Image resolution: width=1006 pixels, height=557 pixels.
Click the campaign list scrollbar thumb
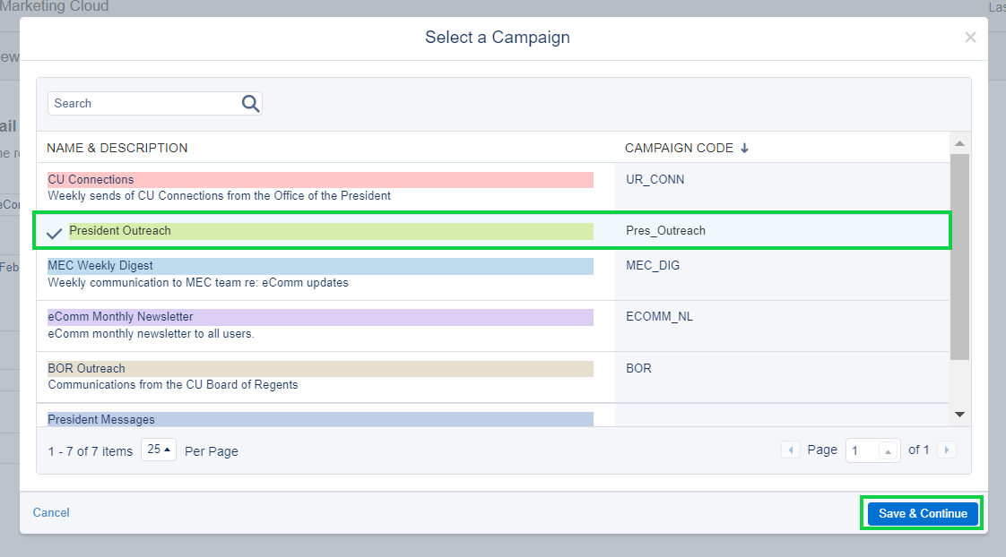[x=959, y=256]
